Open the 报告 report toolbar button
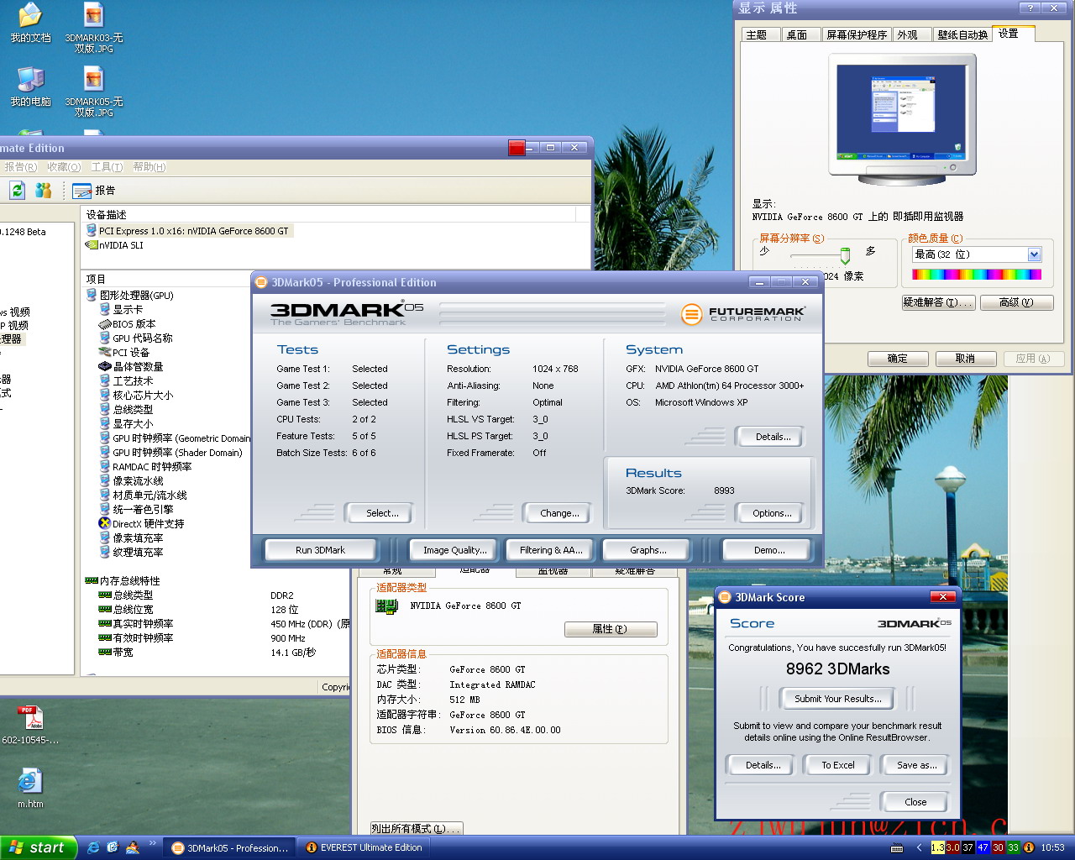Viewport: 1075px width, 860px height. pos(94,191)
